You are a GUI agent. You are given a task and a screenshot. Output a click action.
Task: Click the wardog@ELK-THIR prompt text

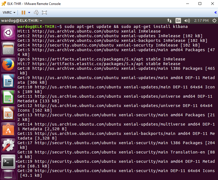coord(39,27)
